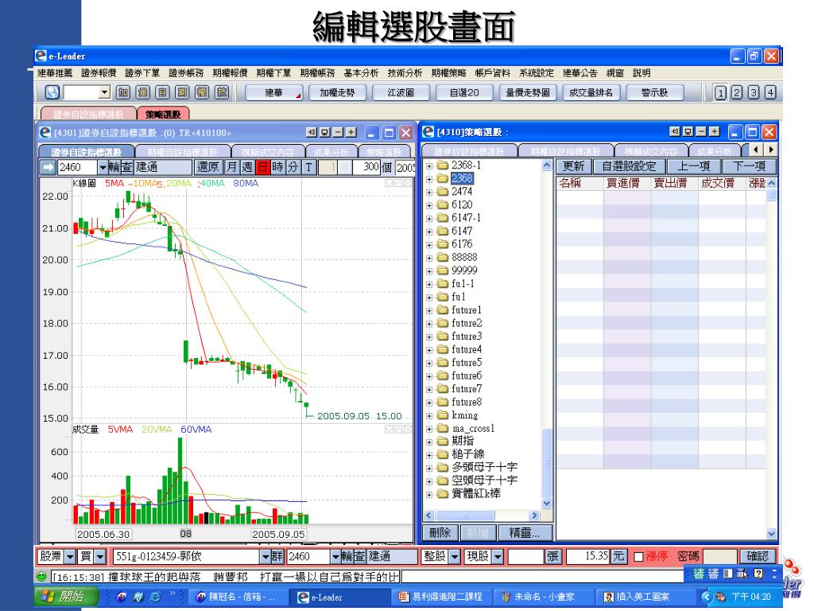
Task: Click 更新 refresh button
Action: (574, 166)
